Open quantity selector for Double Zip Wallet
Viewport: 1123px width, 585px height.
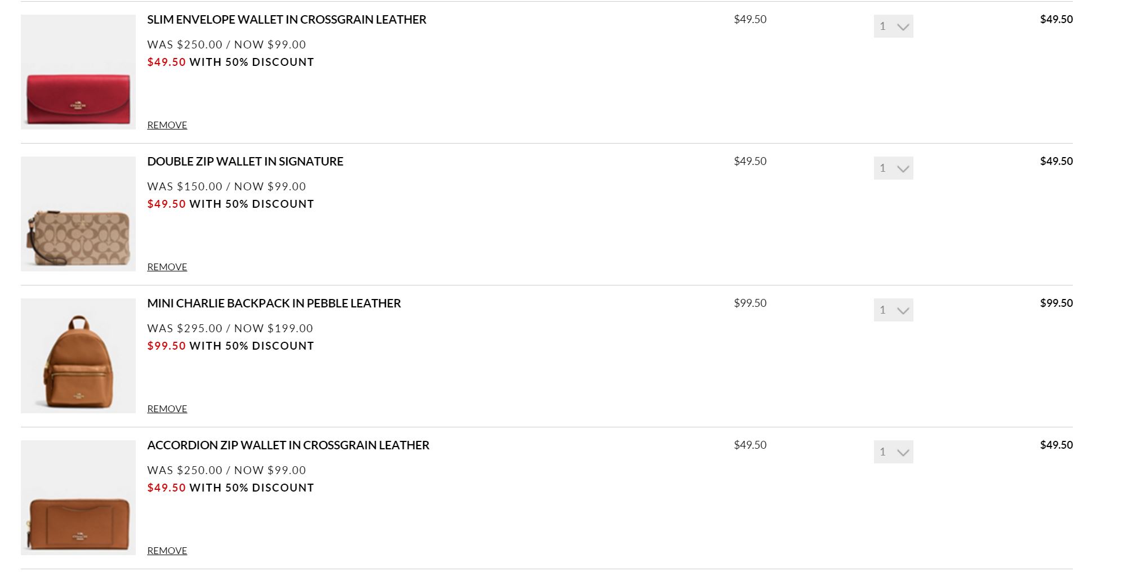pos(893,168)
